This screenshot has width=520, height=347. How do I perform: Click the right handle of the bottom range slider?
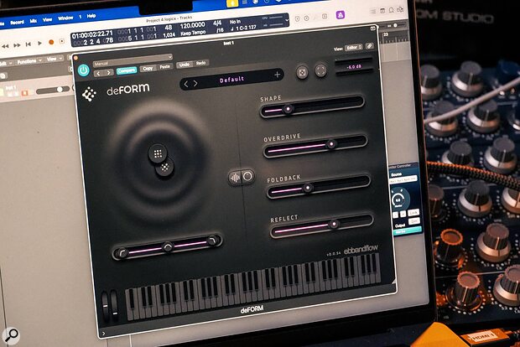tap(212, 241)
